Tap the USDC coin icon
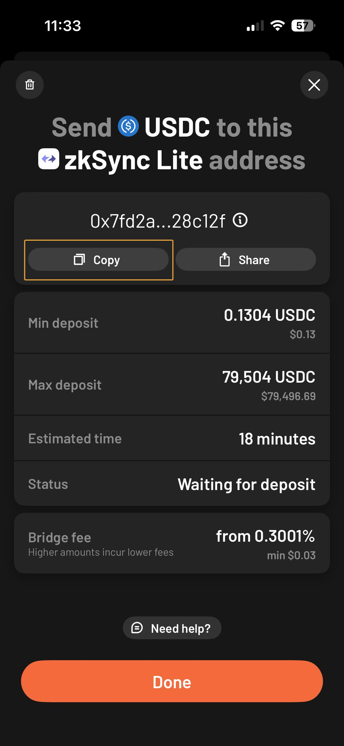The width and height of the screenshot is (344, 746). pyautogui.click(x=128, y=126)
